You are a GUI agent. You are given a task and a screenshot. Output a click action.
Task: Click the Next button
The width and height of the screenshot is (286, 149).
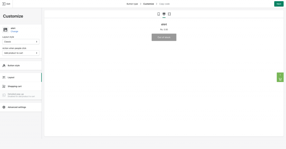tap(279, 4)
